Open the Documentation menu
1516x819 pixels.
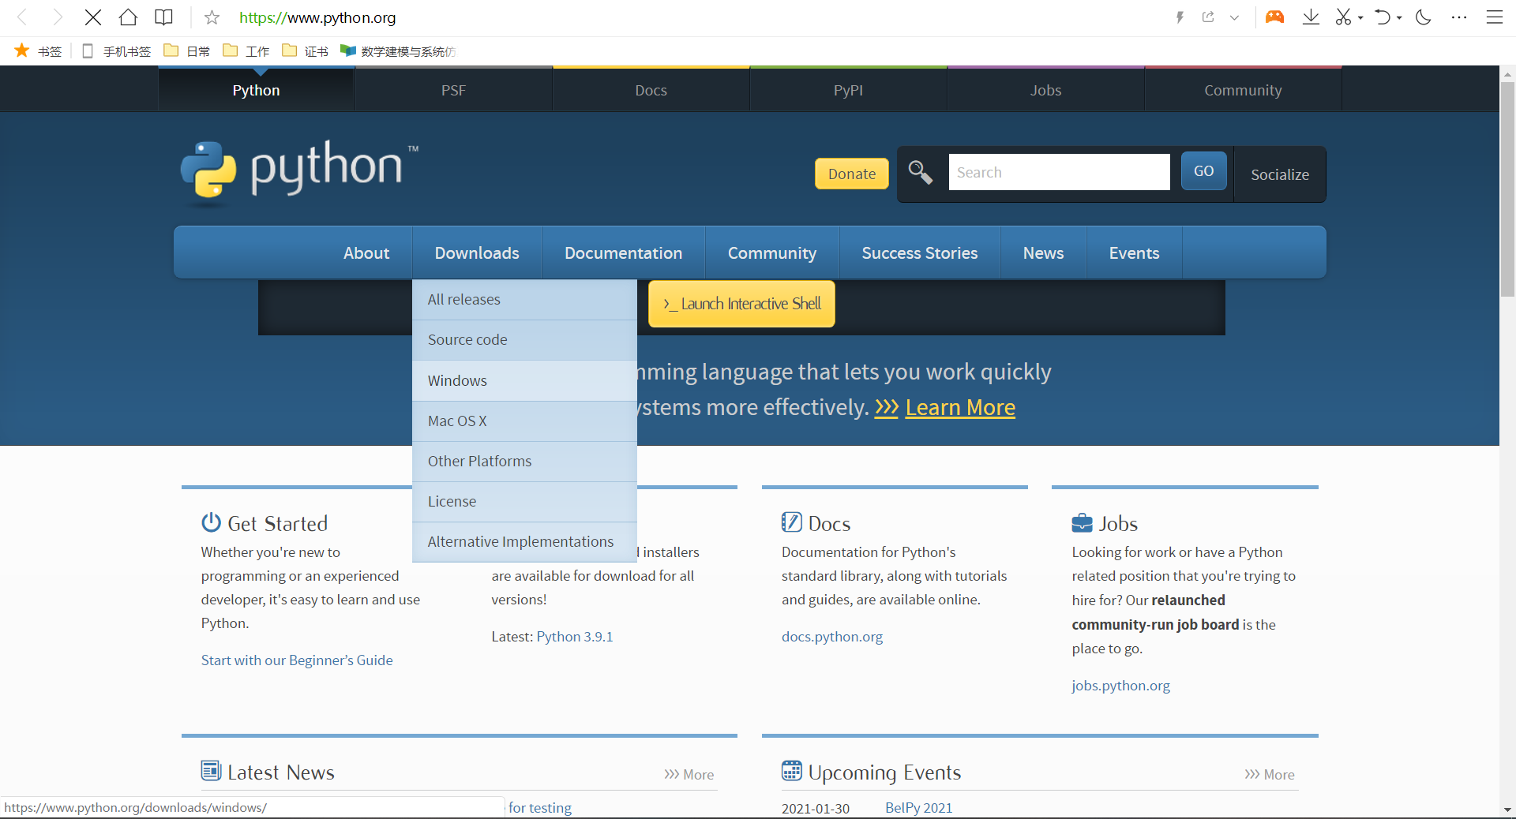tap(623, 252)
